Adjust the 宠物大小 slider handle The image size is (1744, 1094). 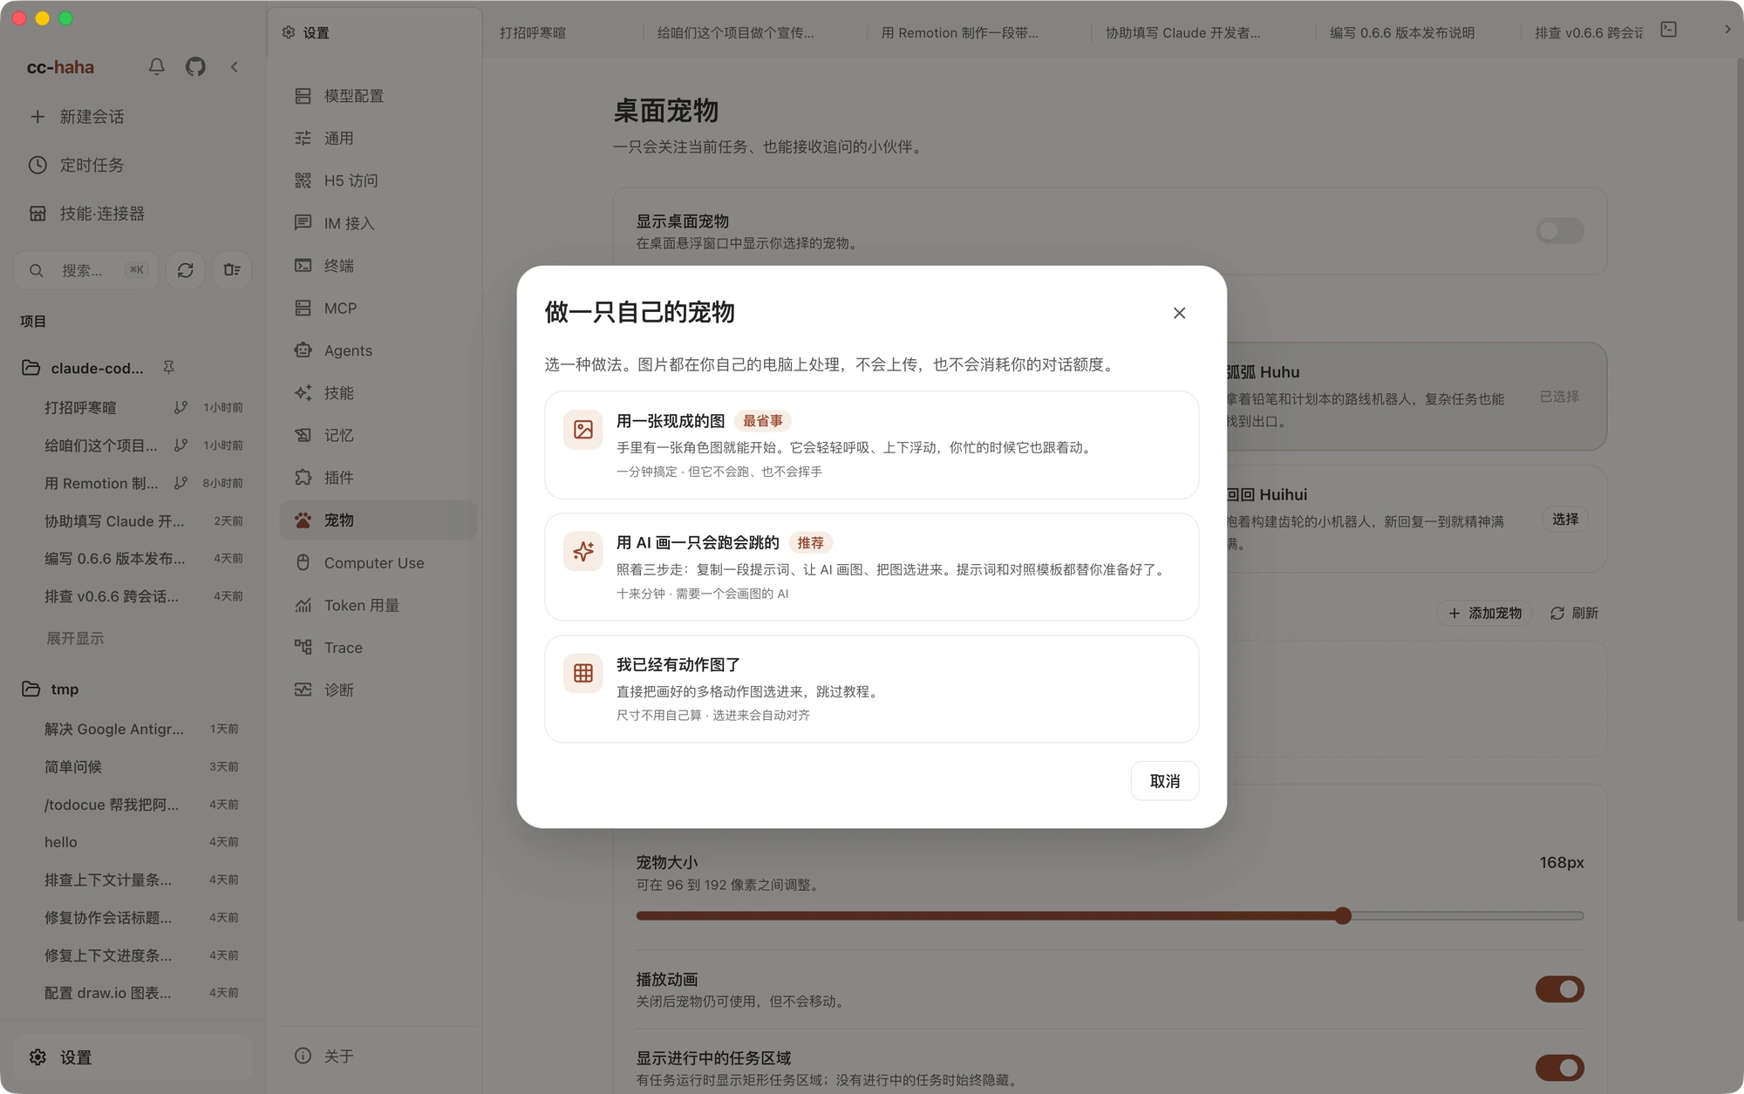tap(1343, 916)
